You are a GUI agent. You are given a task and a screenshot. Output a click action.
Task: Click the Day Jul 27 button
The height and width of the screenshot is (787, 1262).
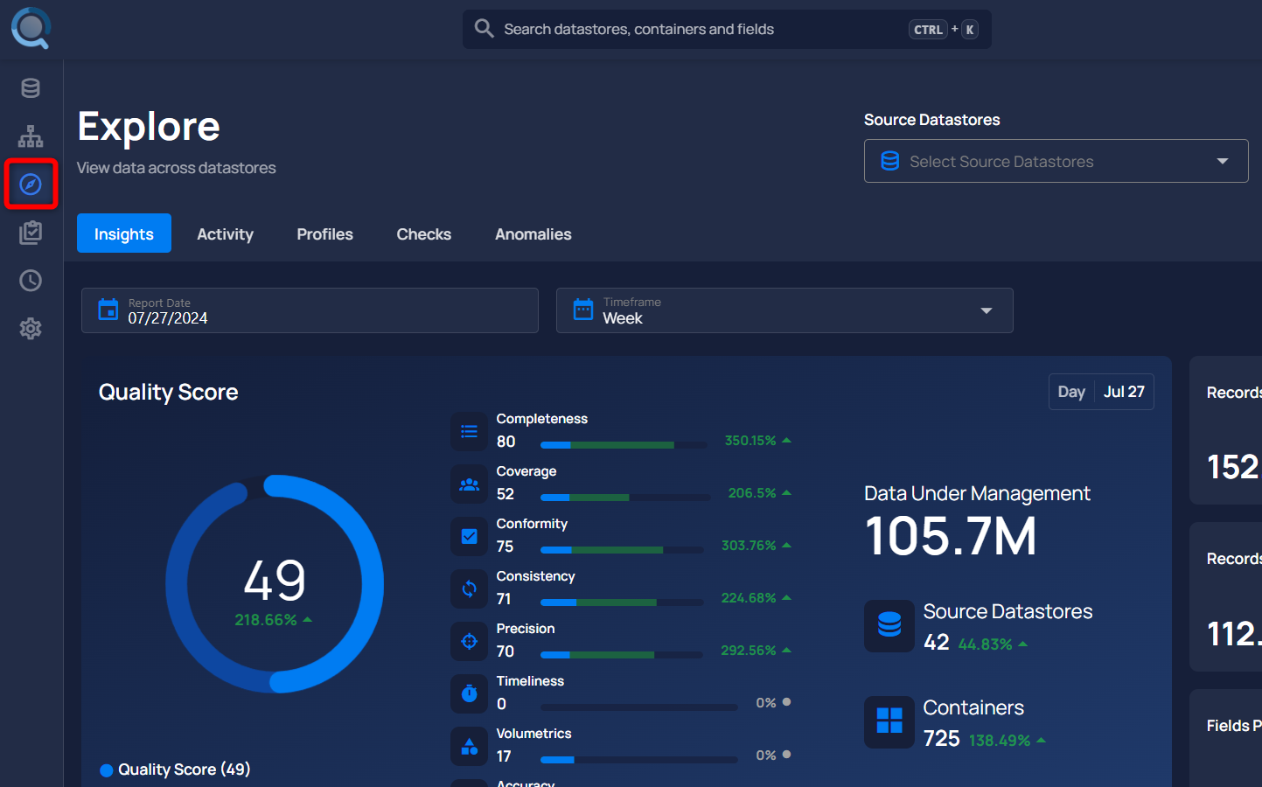coord(1101,392)
